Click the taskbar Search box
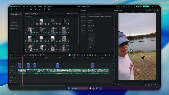 click(x=79, y=88)
